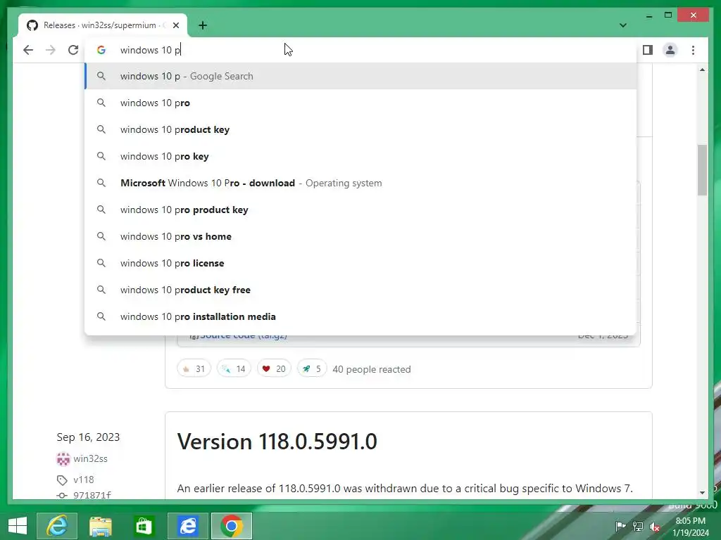721x540 pixels.
Task: Choose 'windows 10 pro vs home' suggestion
Action: pos(360,236)
